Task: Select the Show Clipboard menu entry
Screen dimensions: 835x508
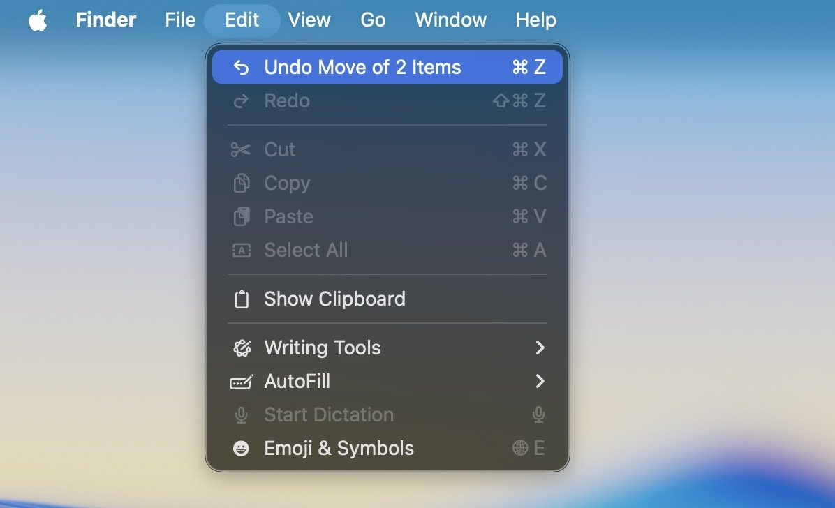Action: point(334,299)
